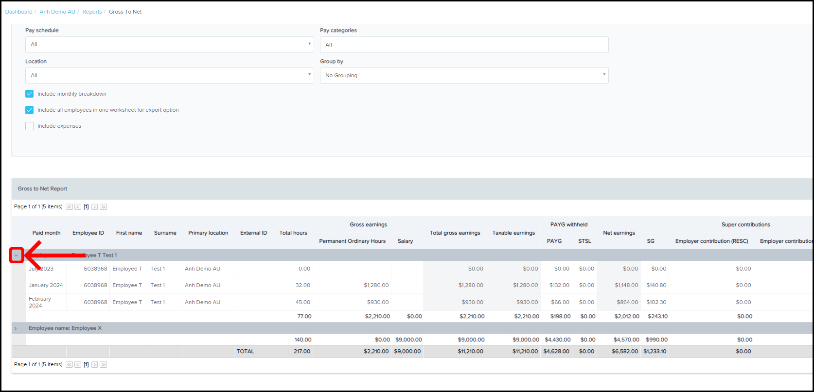Image resolution: width=814 pixels, height=392 pixels.
Task: Open the Dashboard breadcrumb link
Action: click(18, 12)
